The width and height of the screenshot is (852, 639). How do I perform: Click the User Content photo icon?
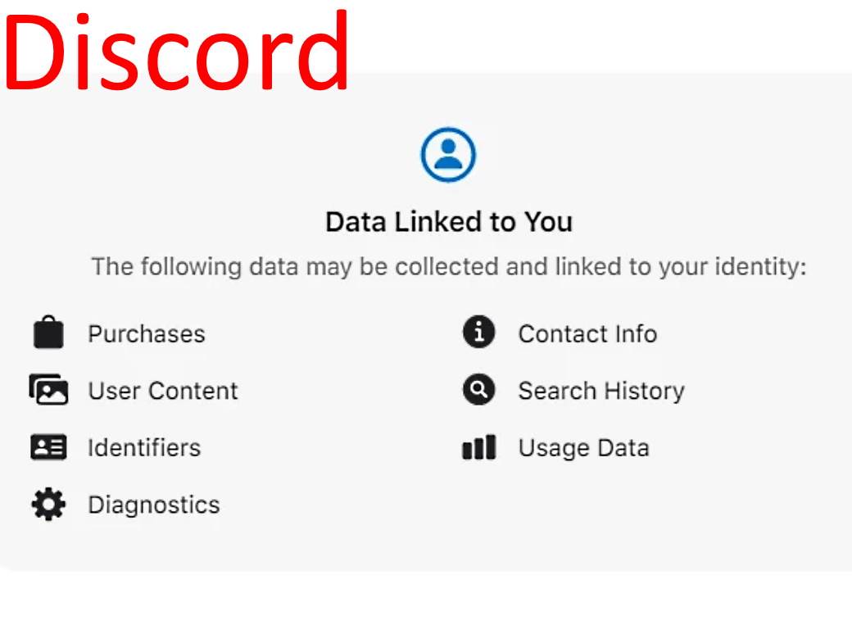48,390
